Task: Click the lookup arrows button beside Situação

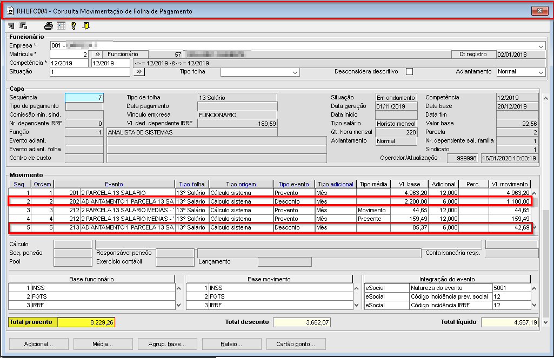Action: click(x=138, y=72)
